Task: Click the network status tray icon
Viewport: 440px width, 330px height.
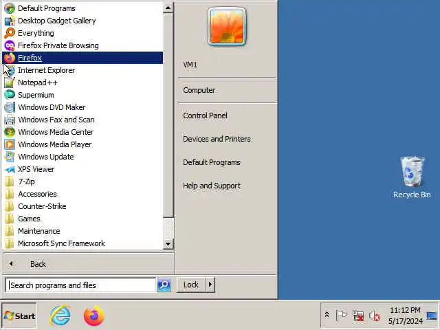Action: [x=358, y=316]
